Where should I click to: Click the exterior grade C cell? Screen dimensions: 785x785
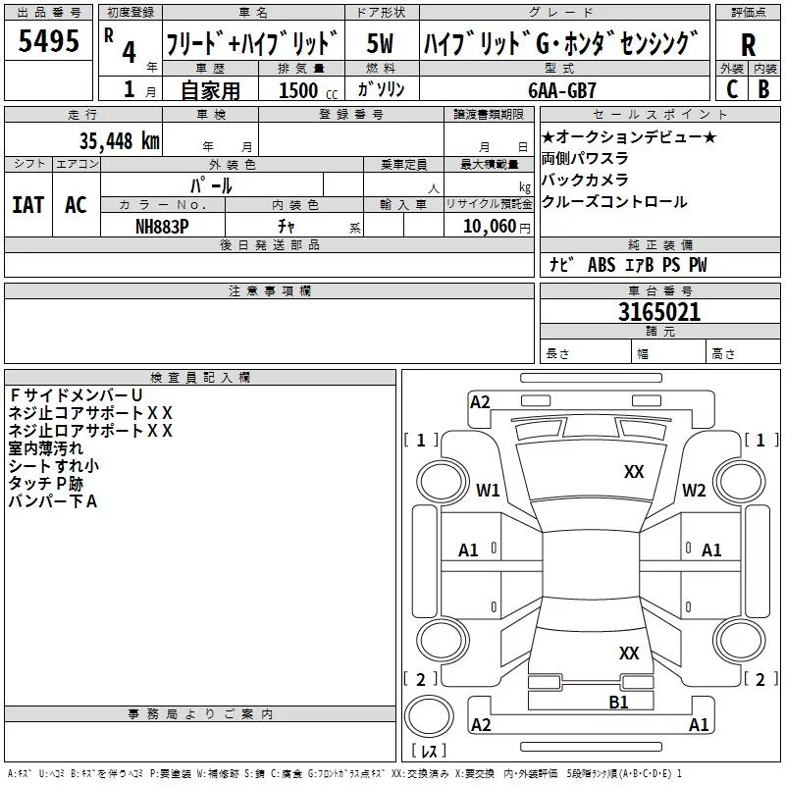click(731, 88)
